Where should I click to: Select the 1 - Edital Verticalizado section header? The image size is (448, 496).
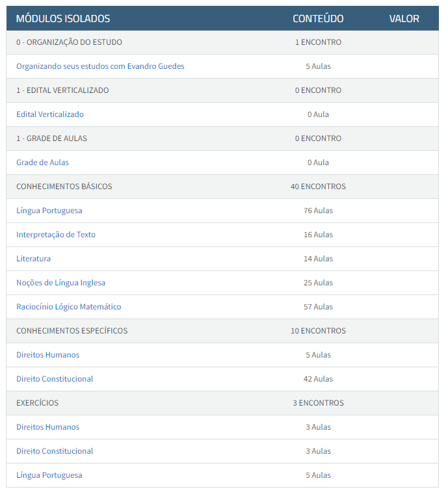point(62,90)
